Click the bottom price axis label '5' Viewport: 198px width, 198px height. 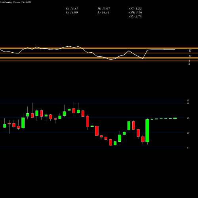pos(188,148)
